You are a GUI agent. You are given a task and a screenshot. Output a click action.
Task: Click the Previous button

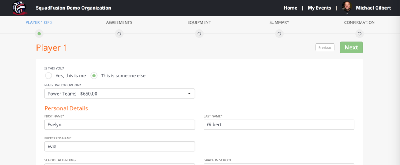[x=325, y=47]
